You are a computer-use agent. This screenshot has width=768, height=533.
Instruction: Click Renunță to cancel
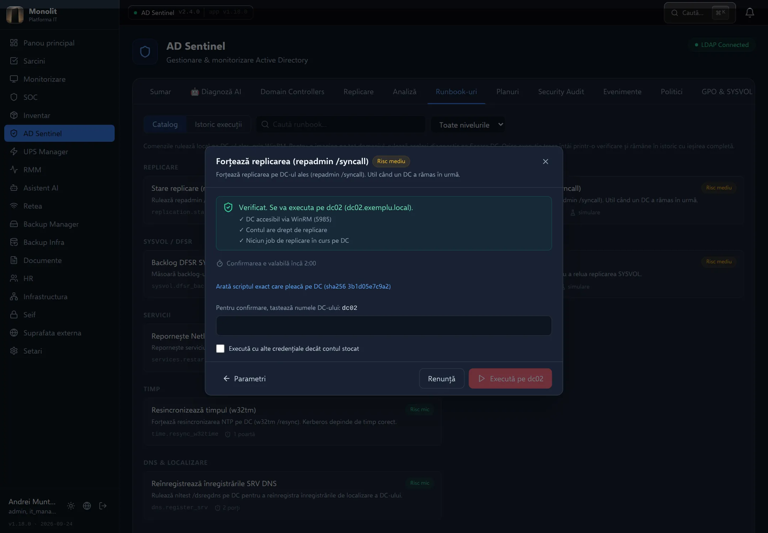click(442, 378)
